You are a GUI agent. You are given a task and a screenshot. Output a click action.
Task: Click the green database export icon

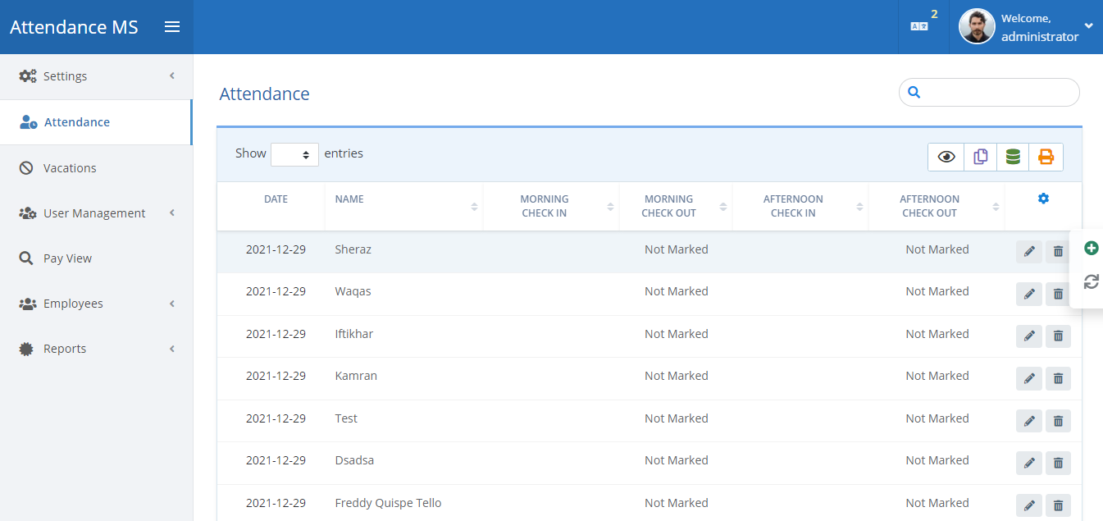click(1013, 157)
